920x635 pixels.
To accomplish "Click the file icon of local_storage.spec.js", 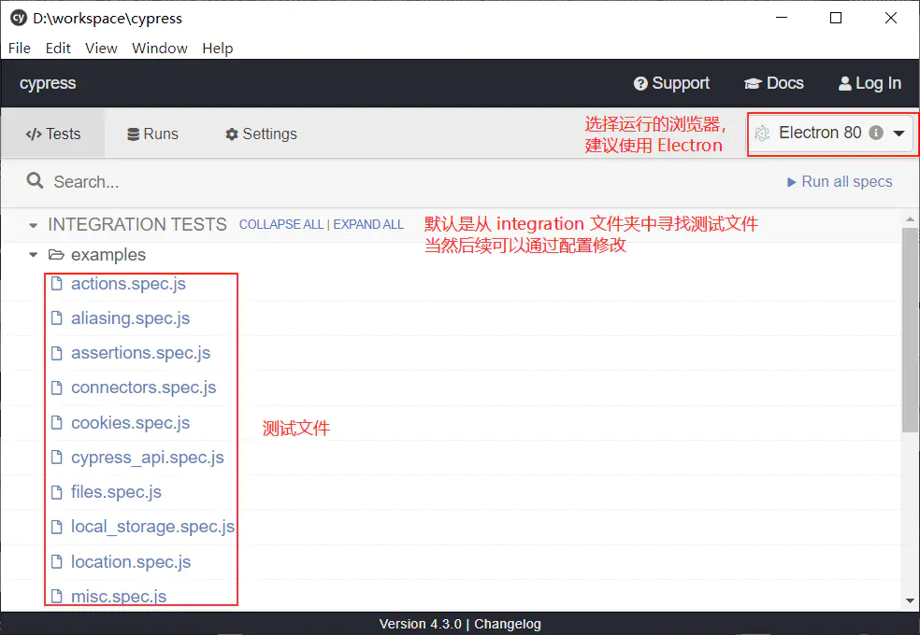I will click(57, 527).
